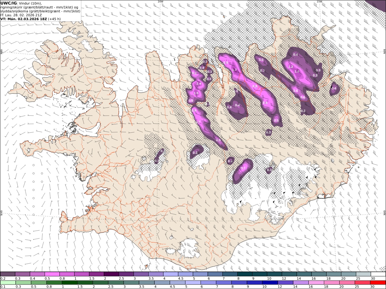The width and height of the screenshot is (386, 289).
Task: Select the bright pink 0.5 snow legend swatch
Action: click(52, 274)
